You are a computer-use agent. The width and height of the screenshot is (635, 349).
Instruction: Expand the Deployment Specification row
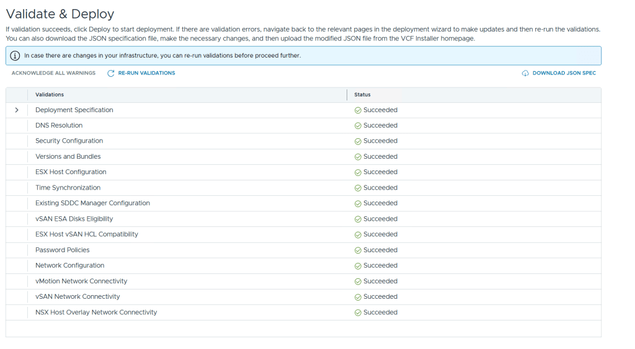17,110
